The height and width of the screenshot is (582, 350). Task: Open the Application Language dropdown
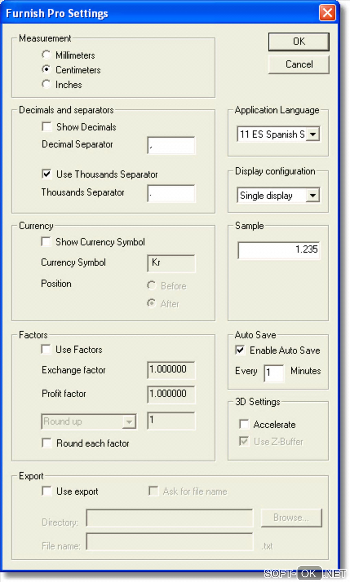point(313,134)
